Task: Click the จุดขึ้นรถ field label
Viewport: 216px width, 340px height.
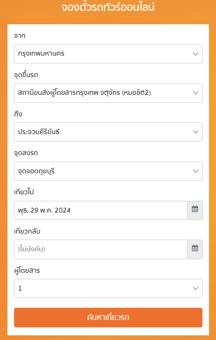Action: click(x=26, y=75)
